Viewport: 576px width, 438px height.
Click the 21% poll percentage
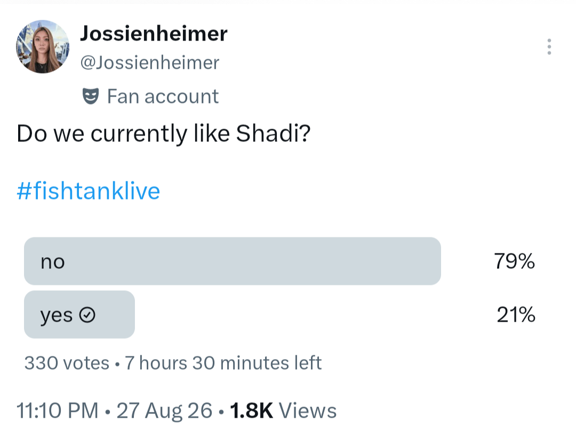pos(516,315)
